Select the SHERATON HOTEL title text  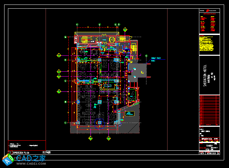(x=205, y=75)
